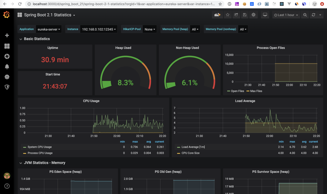
Task: Open the Spring Boot 2.1 Statistics dashboard picker
Action: pyautogui.click(x=49, y=15)
